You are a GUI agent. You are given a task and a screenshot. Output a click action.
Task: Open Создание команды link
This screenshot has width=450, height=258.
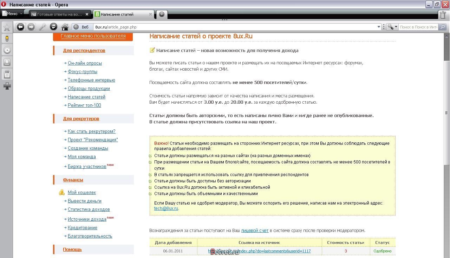pos(88,148)
